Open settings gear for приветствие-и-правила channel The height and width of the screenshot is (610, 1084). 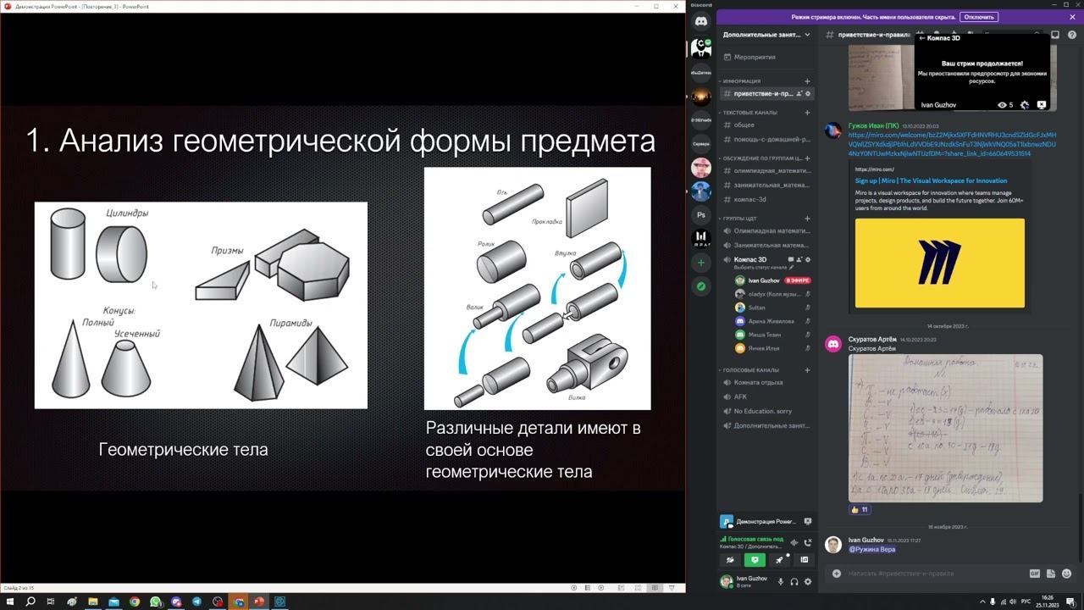pos(808,93)
